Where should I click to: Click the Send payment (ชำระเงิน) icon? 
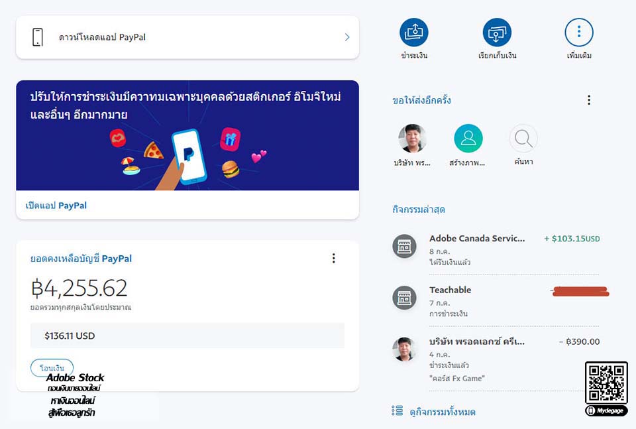pyautogui.click(x=413, y=32)
